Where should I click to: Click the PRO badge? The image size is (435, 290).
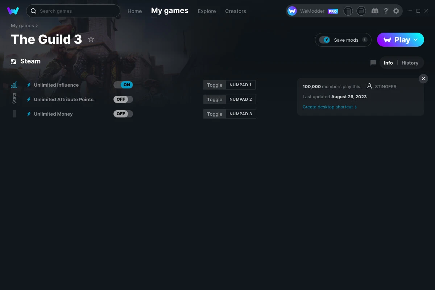pos(333,11)
